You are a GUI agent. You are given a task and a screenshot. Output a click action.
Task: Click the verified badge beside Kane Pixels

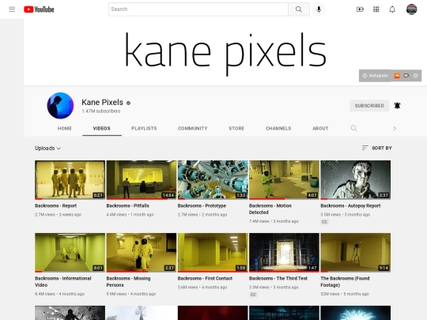pos(129,103)
